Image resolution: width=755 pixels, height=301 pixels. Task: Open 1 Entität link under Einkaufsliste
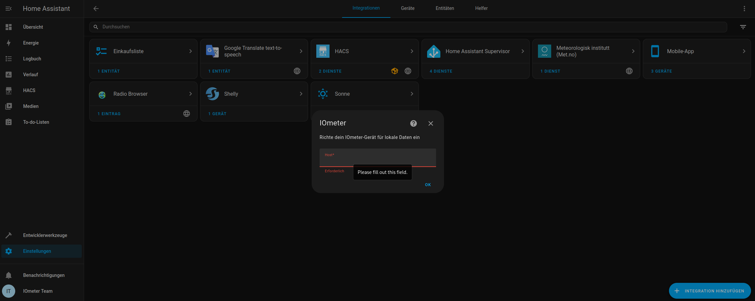point(109,71)
